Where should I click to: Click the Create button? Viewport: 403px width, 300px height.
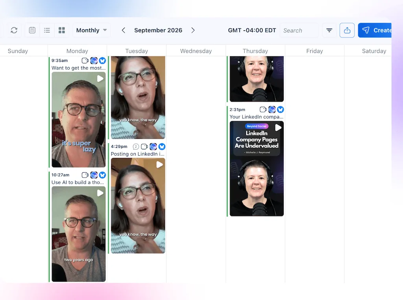click(375, 30)
